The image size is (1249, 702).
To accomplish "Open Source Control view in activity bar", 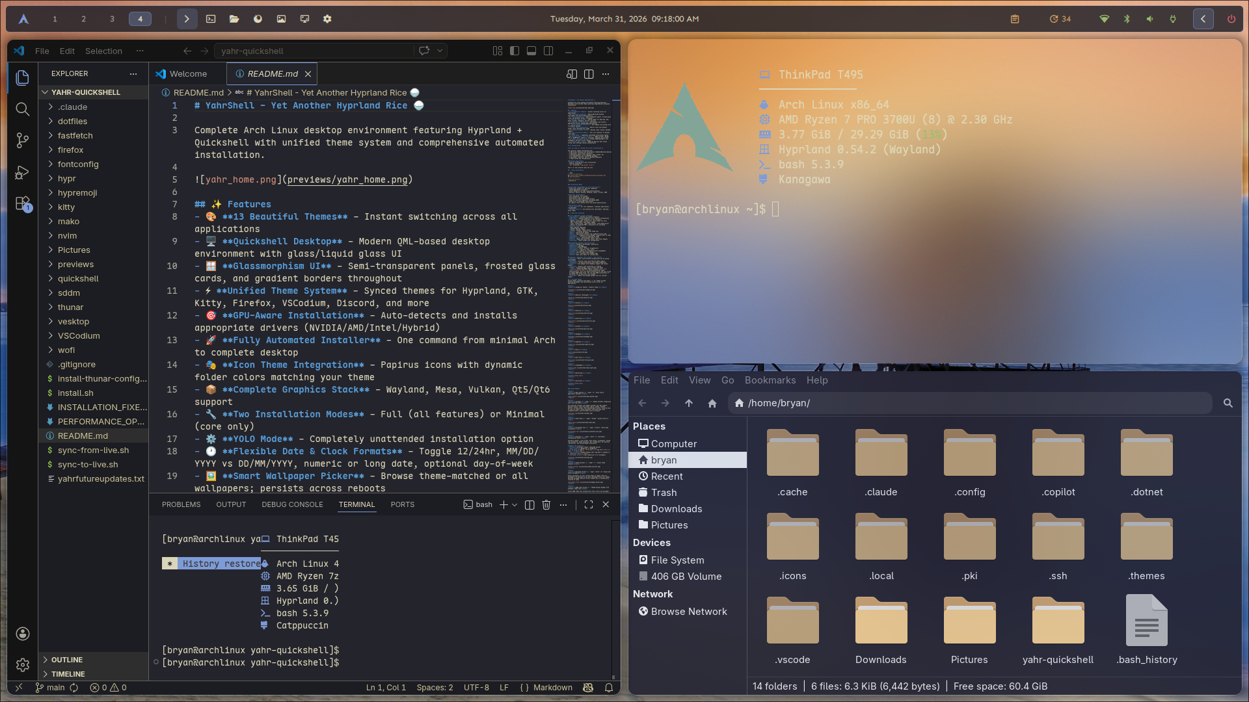I will click(22, 140).
